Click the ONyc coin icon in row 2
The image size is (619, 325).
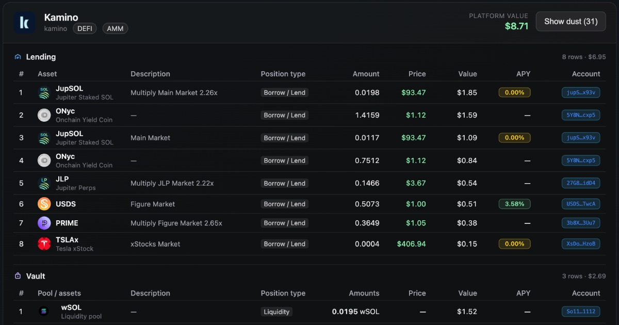[x=44, y=115]
